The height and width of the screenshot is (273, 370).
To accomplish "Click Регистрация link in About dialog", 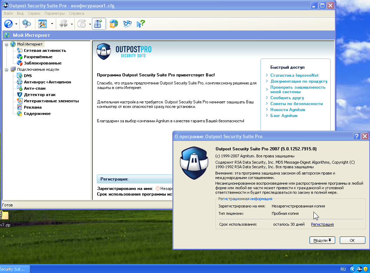I will click(x=322, y=225).
